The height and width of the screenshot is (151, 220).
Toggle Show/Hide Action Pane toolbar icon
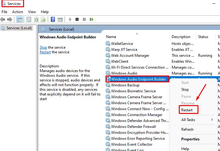pos(60,19)
